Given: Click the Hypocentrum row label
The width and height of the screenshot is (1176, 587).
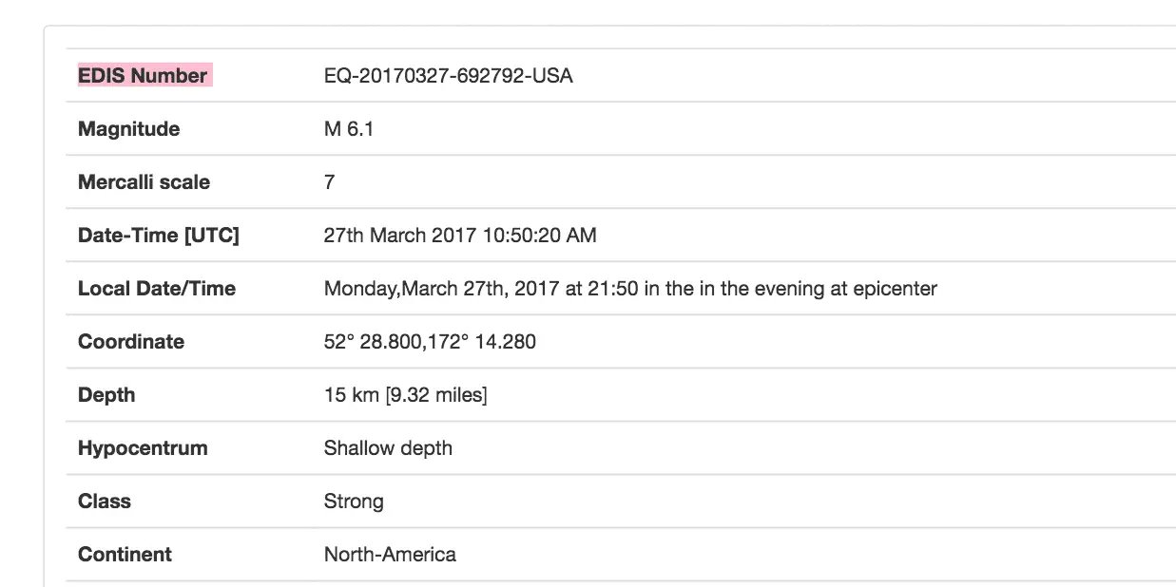Looking at the screenshot, I should click(143, 448).
